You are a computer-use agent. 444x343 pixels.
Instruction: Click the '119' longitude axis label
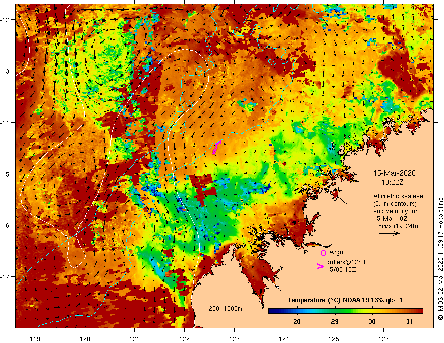point(35,339)
